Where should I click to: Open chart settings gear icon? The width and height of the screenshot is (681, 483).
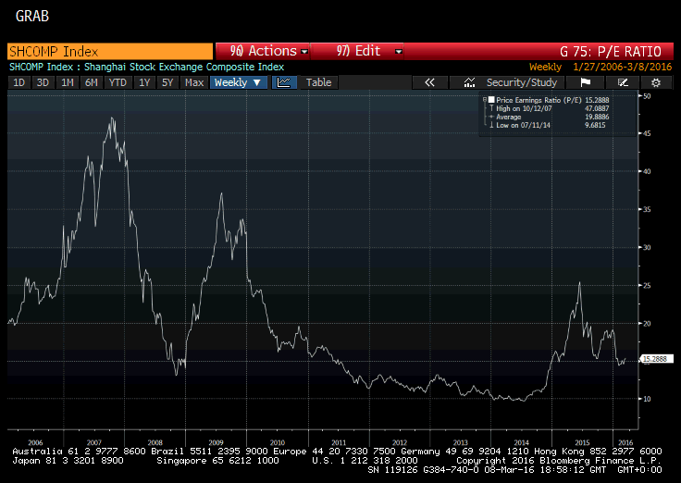pyautogui.click(x=655, y=82)
